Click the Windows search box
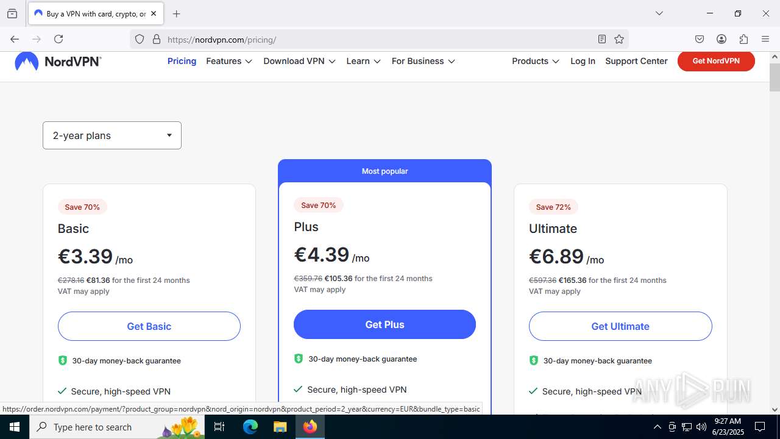 (x=116, y=427)
